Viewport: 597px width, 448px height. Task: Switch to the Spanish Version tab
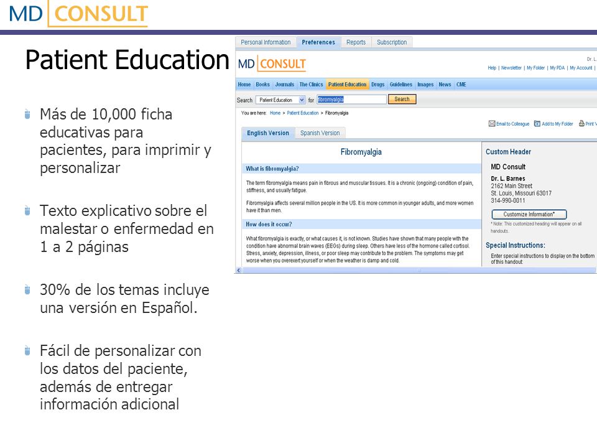(x=320, y=133)
